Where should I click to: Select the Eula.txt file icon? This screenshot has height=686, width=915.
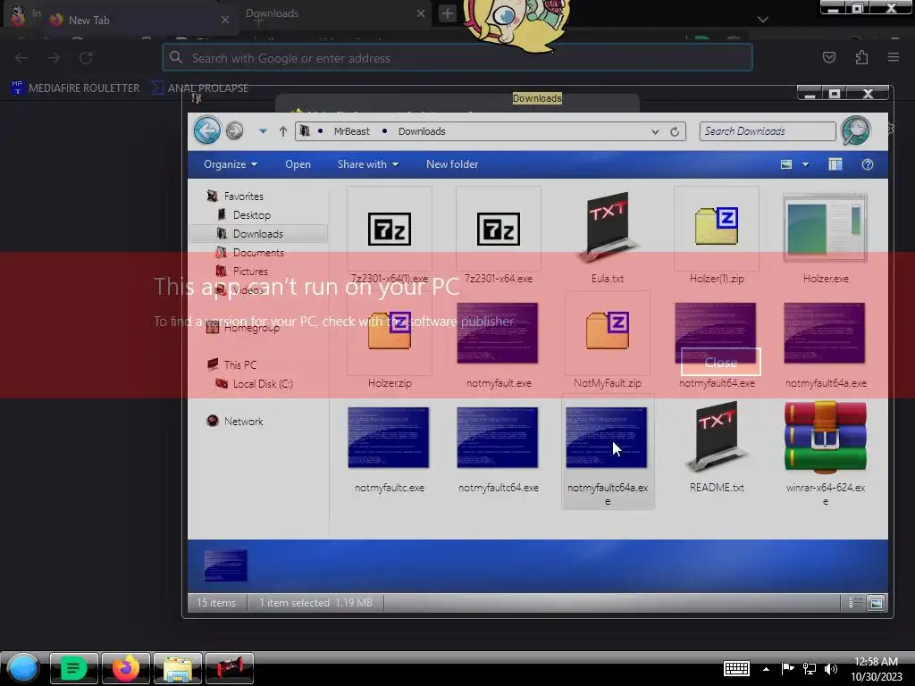608,229
